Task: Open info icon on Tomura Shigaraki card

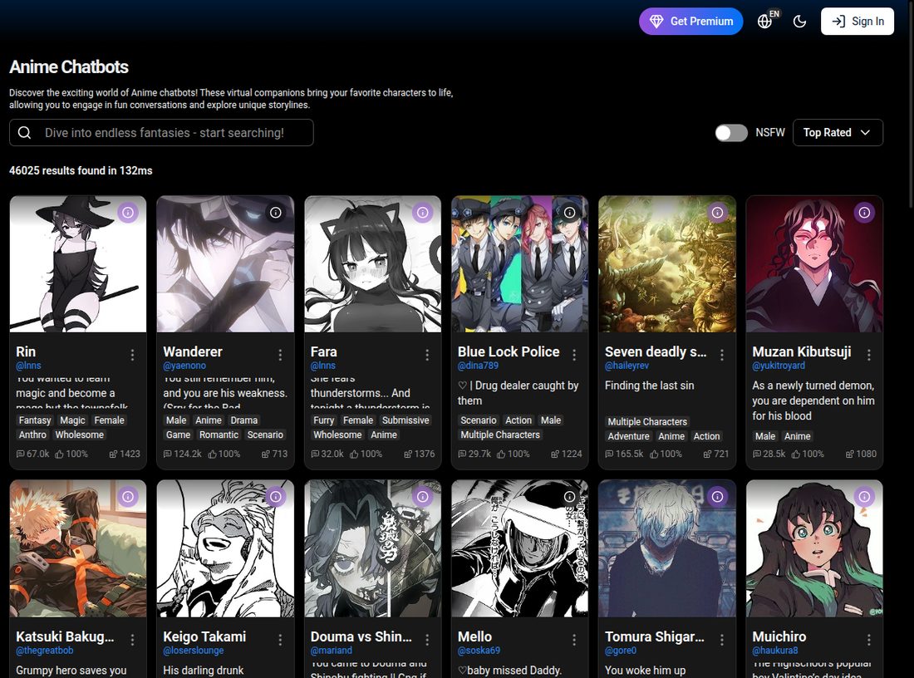Action: 717,497
